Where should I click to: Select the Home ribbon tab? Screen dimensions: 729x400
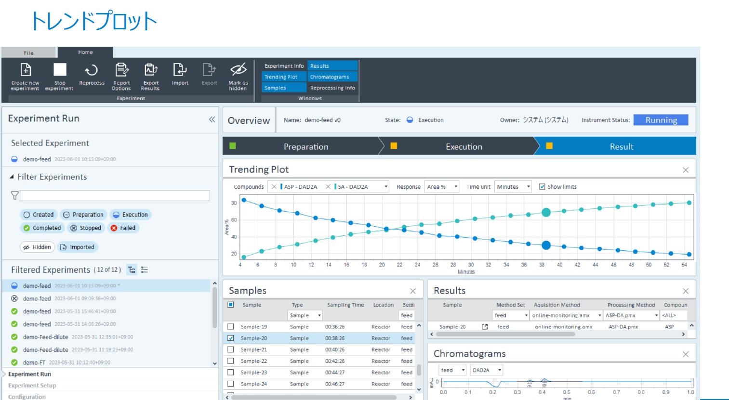click(x=85, y=52)
